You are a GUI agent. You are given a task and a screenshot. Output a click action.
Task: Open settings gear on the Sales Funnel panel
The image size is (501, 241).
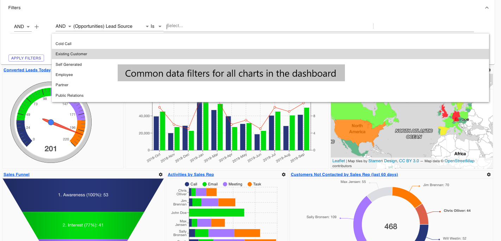point(161,174)
